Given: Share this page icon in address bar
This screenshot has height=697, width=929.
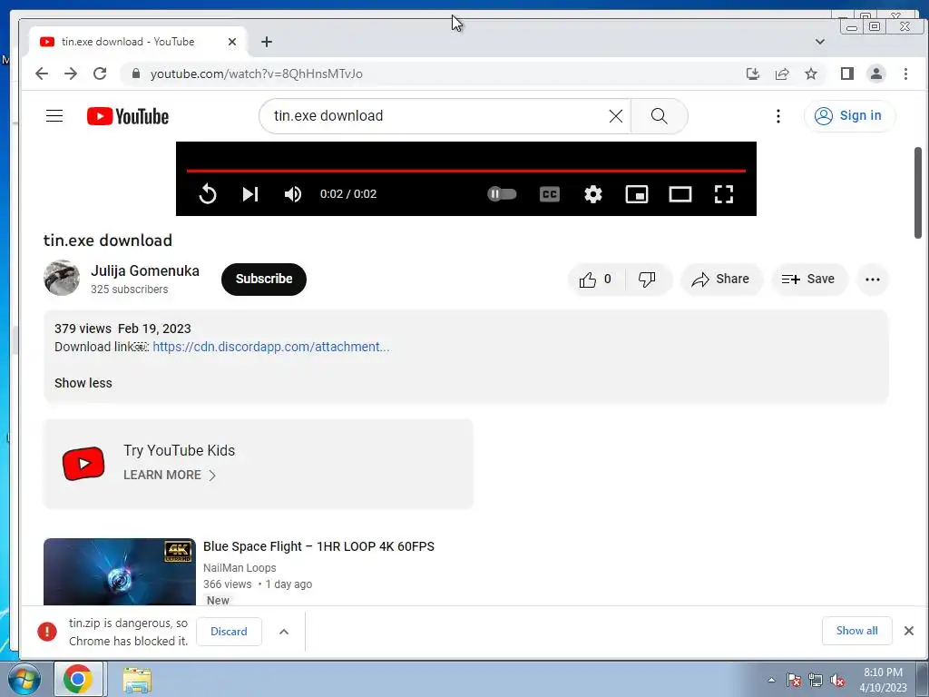Looking at the screenshot, I should (782, 74).
